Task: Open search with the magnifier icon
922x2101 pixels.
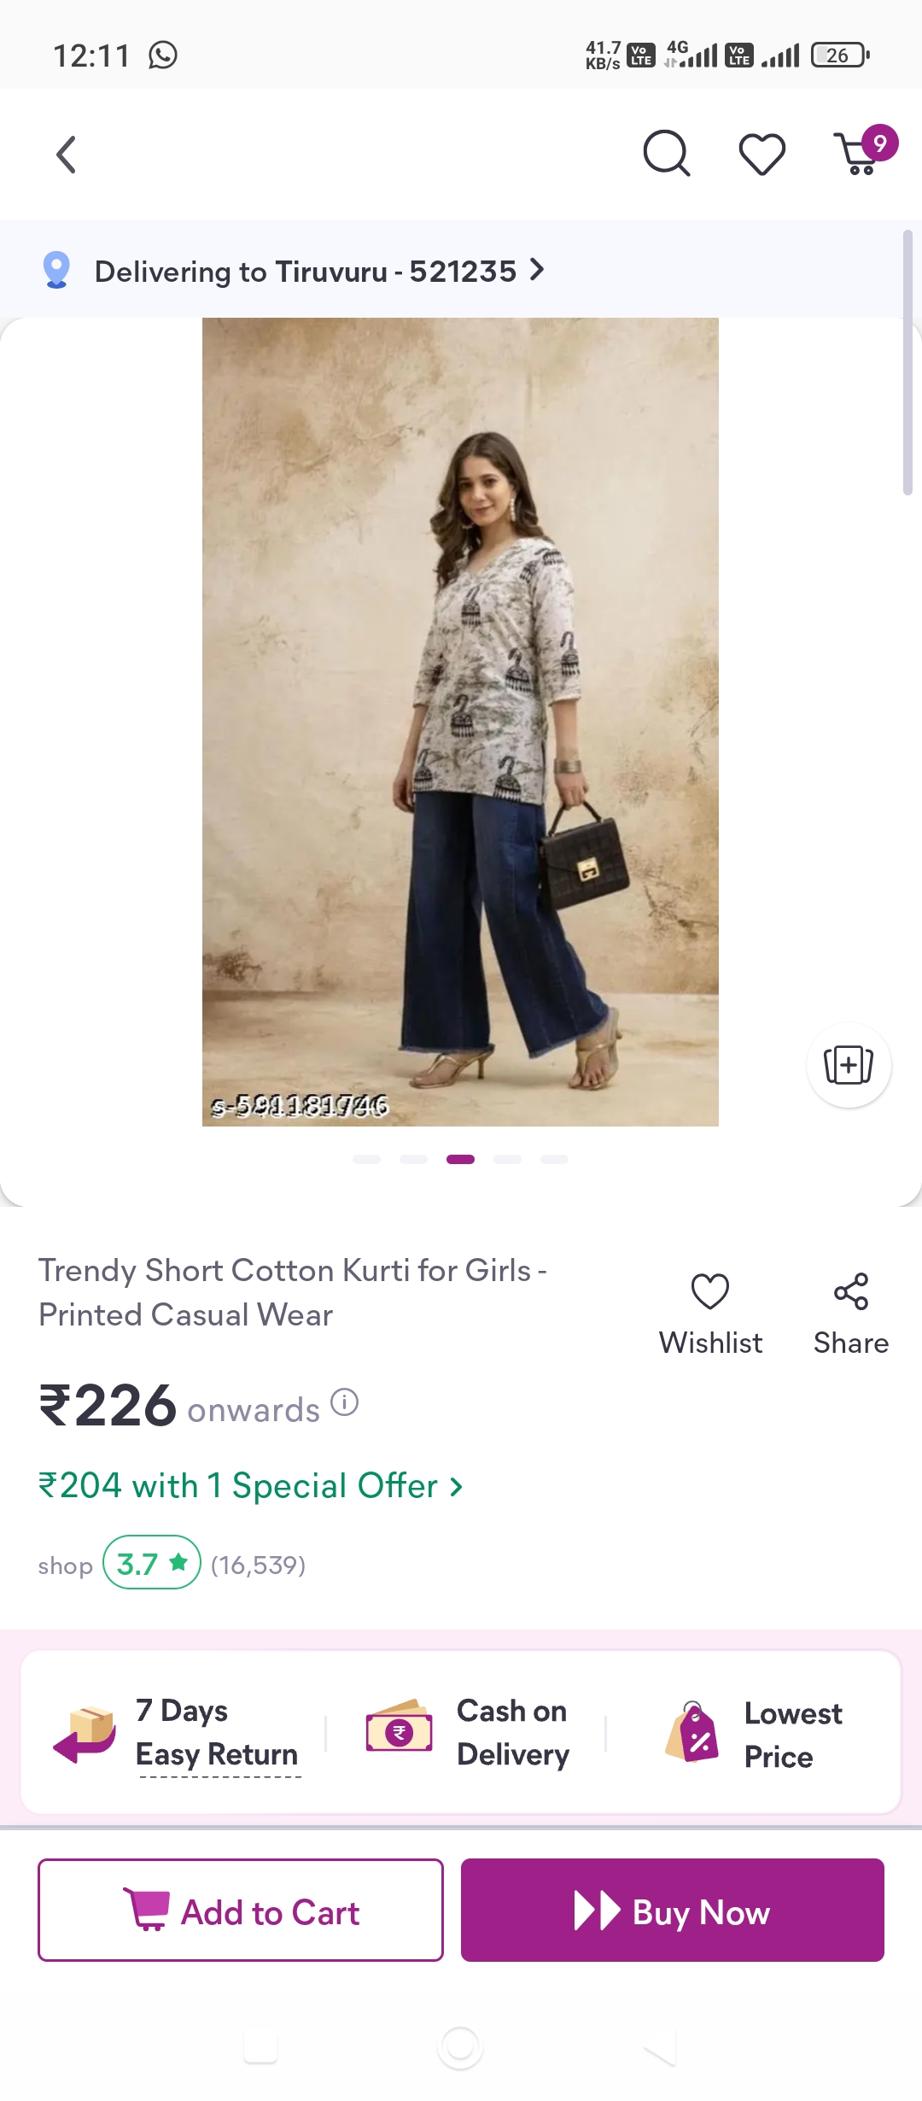Action: pyautogui.click(x=666, y=154)
